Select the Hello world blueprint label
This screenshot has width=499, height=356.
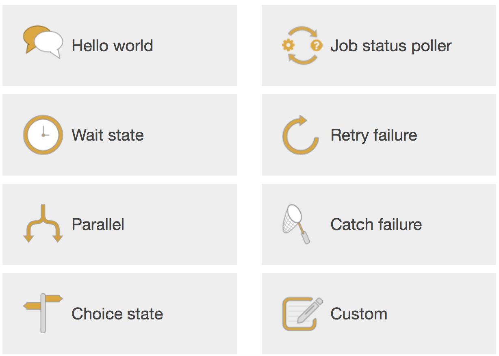(x=113, y=46)
